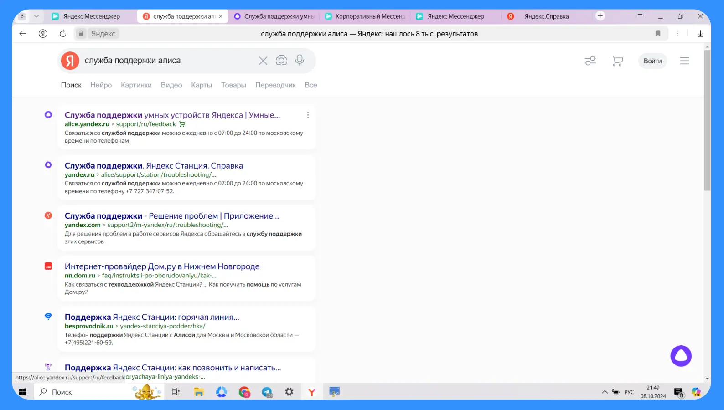
Task: Click the nn.dom.ru green URL
Action: coord(80,275)
